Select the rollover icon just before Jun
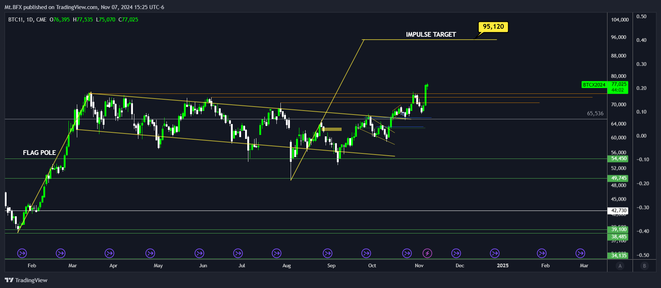 [x=199, y=253]
